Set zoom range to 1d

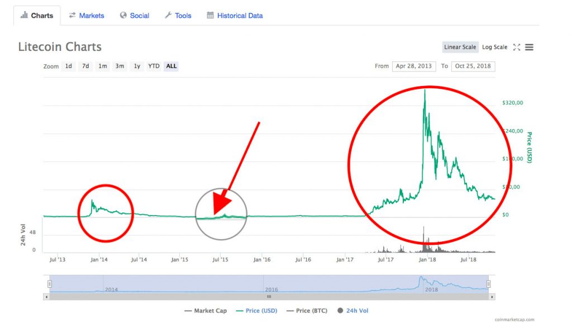69,66
